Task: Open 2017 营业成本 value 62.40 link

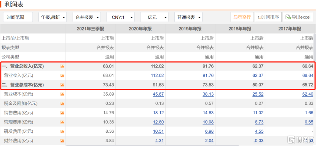Action: click(x=308, y=94)
